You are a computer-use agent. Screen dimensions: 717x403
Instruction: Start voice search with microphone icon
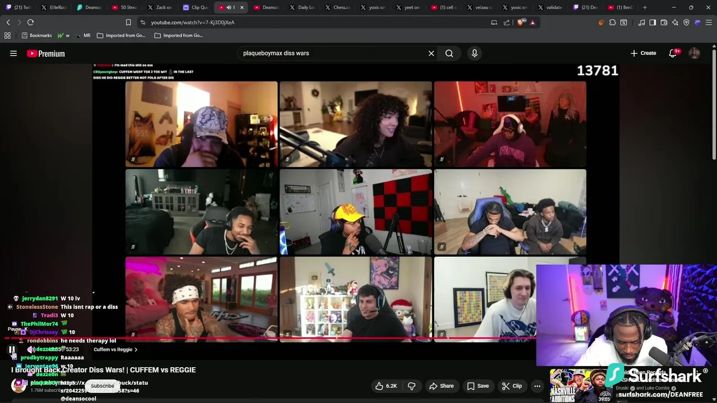tap(474, 53)
